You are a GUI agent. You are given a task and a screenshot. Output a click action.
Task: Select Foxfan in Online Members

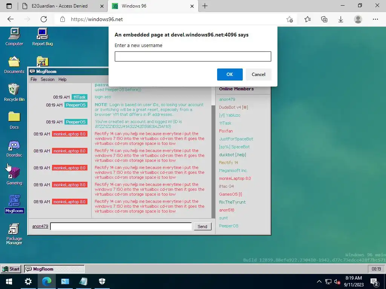[226, 131]
